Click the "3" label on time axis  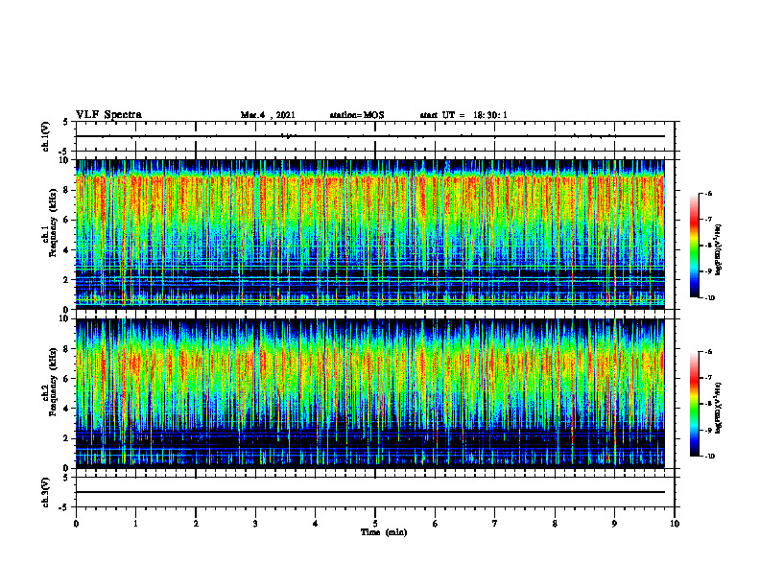[255, 524]
